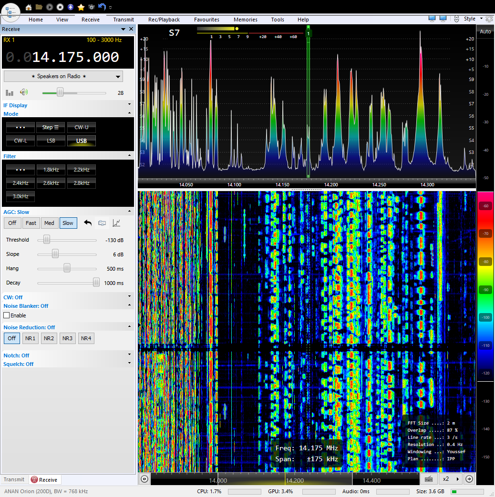Click the 14.175.000 frequency display
The height and width of the screenshot is (497, 495).
coord(75,57)
